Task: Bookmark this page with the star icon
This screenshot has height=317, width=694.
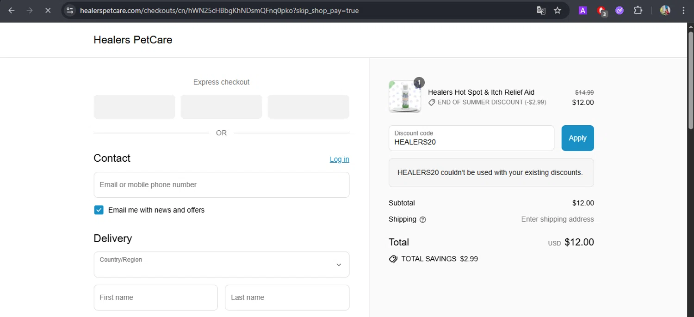Action: [558, 10]
